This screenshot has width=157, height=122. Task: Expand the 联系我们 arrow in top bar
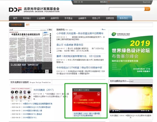tap(109, 2)
